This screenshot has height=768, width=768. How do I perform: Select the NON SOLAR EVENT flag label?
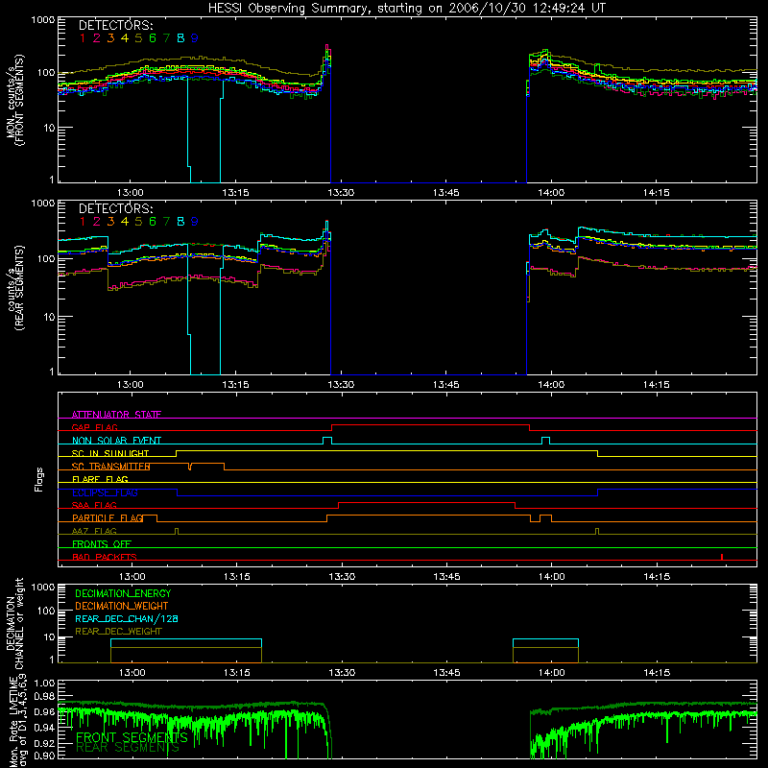coord(116,441)
